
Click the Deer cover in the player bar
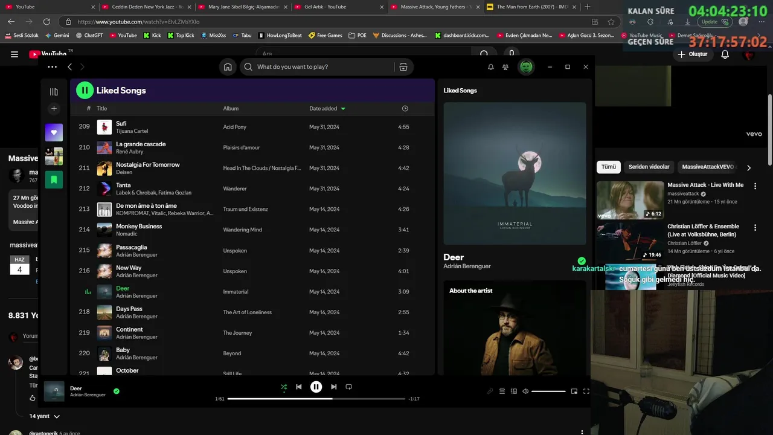point(54,391)
